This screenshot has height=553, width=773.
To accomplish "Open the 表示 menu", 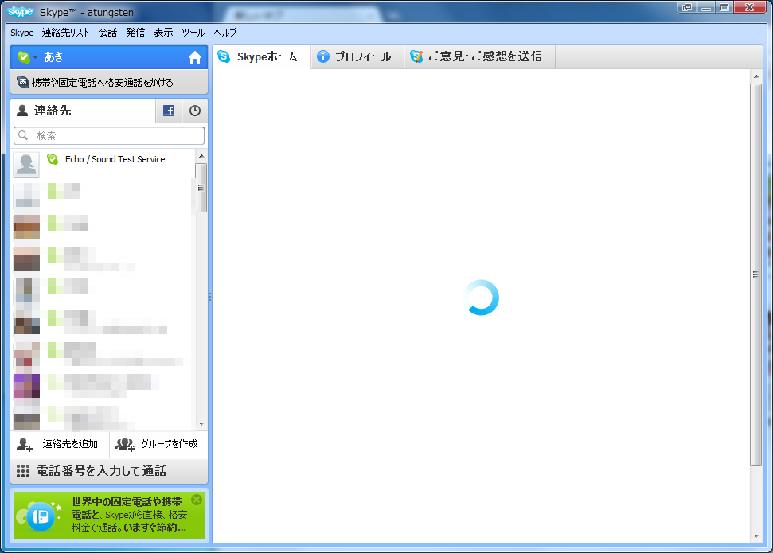I will tap(163, 33).
